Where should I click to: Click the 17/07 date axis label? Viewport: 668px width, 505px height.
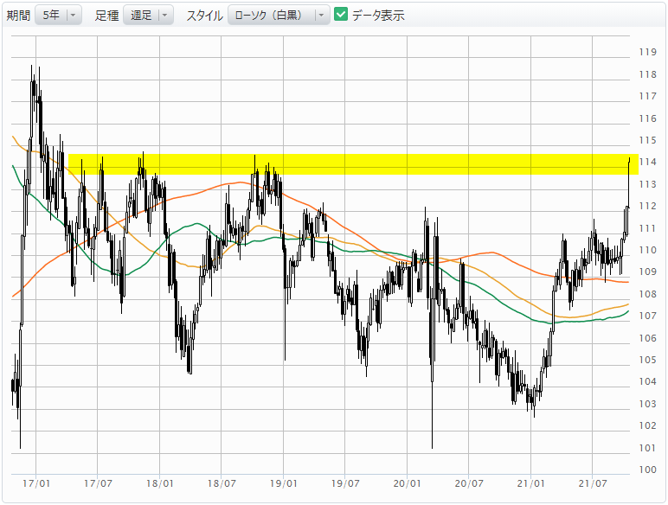pos(98,483)
